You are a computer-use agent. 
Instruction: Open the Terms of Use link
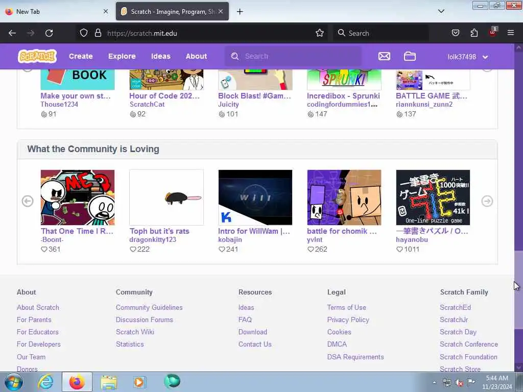tap(347, 307)
